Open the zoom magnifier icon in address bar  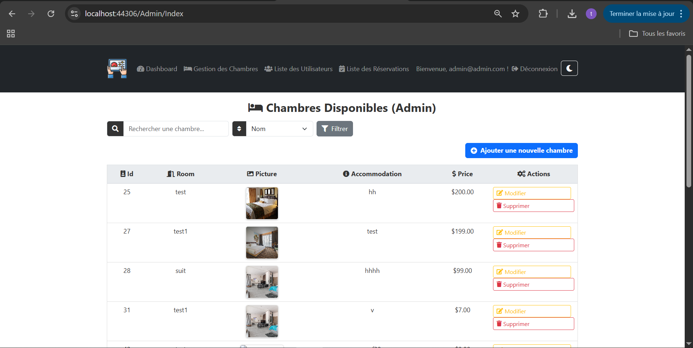tap(498, 14)
